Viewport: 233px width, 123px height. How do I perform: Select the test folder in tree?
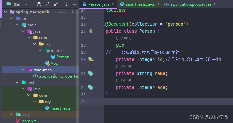[31, 83]
